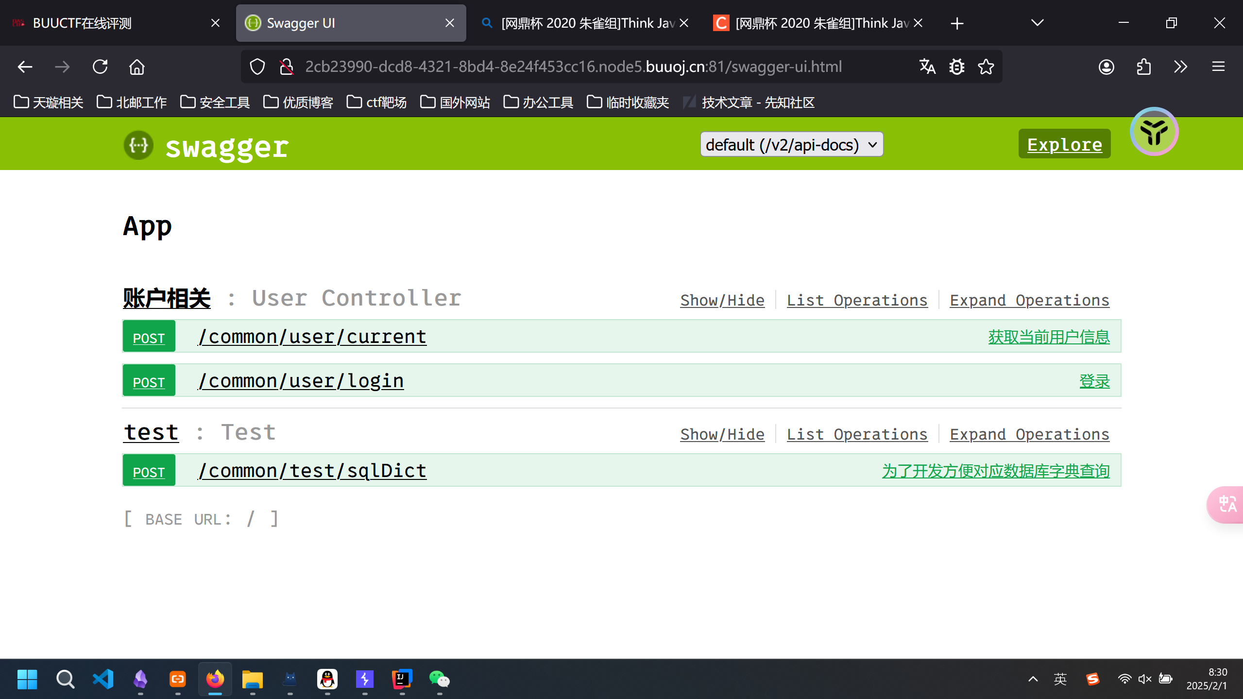Open the default (/v2/api-docs) dropdown
Image resolution: width=1243 pixels, height=699 pixels.
[791, 145]
